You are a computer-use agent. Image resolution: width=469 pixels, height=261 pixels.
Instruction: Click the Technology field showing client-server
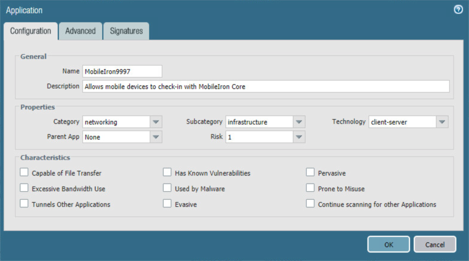tap(402, 122)
